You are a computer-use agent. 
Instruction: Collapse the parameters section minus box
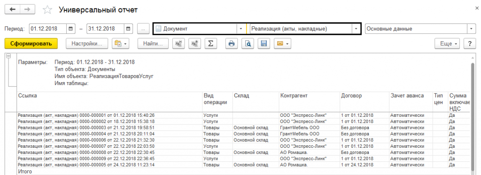[8, 56]
